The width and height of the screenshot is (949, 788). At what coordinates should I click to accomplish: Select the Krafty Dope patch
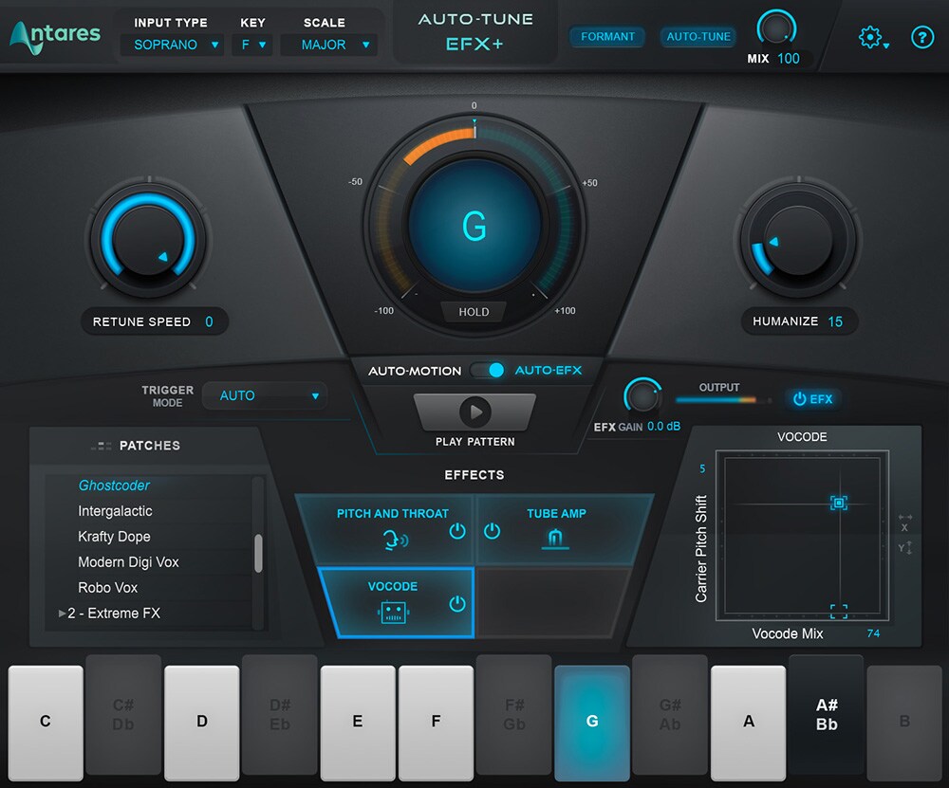[114, 537]
